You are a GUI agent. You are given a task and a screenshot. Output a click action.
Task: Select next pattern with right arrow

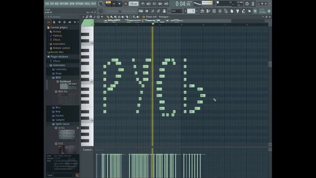pos(197,11)
